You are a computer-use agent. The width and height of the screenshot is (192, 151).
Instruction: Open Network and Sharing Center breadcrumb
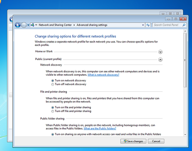tap(55, 25)
